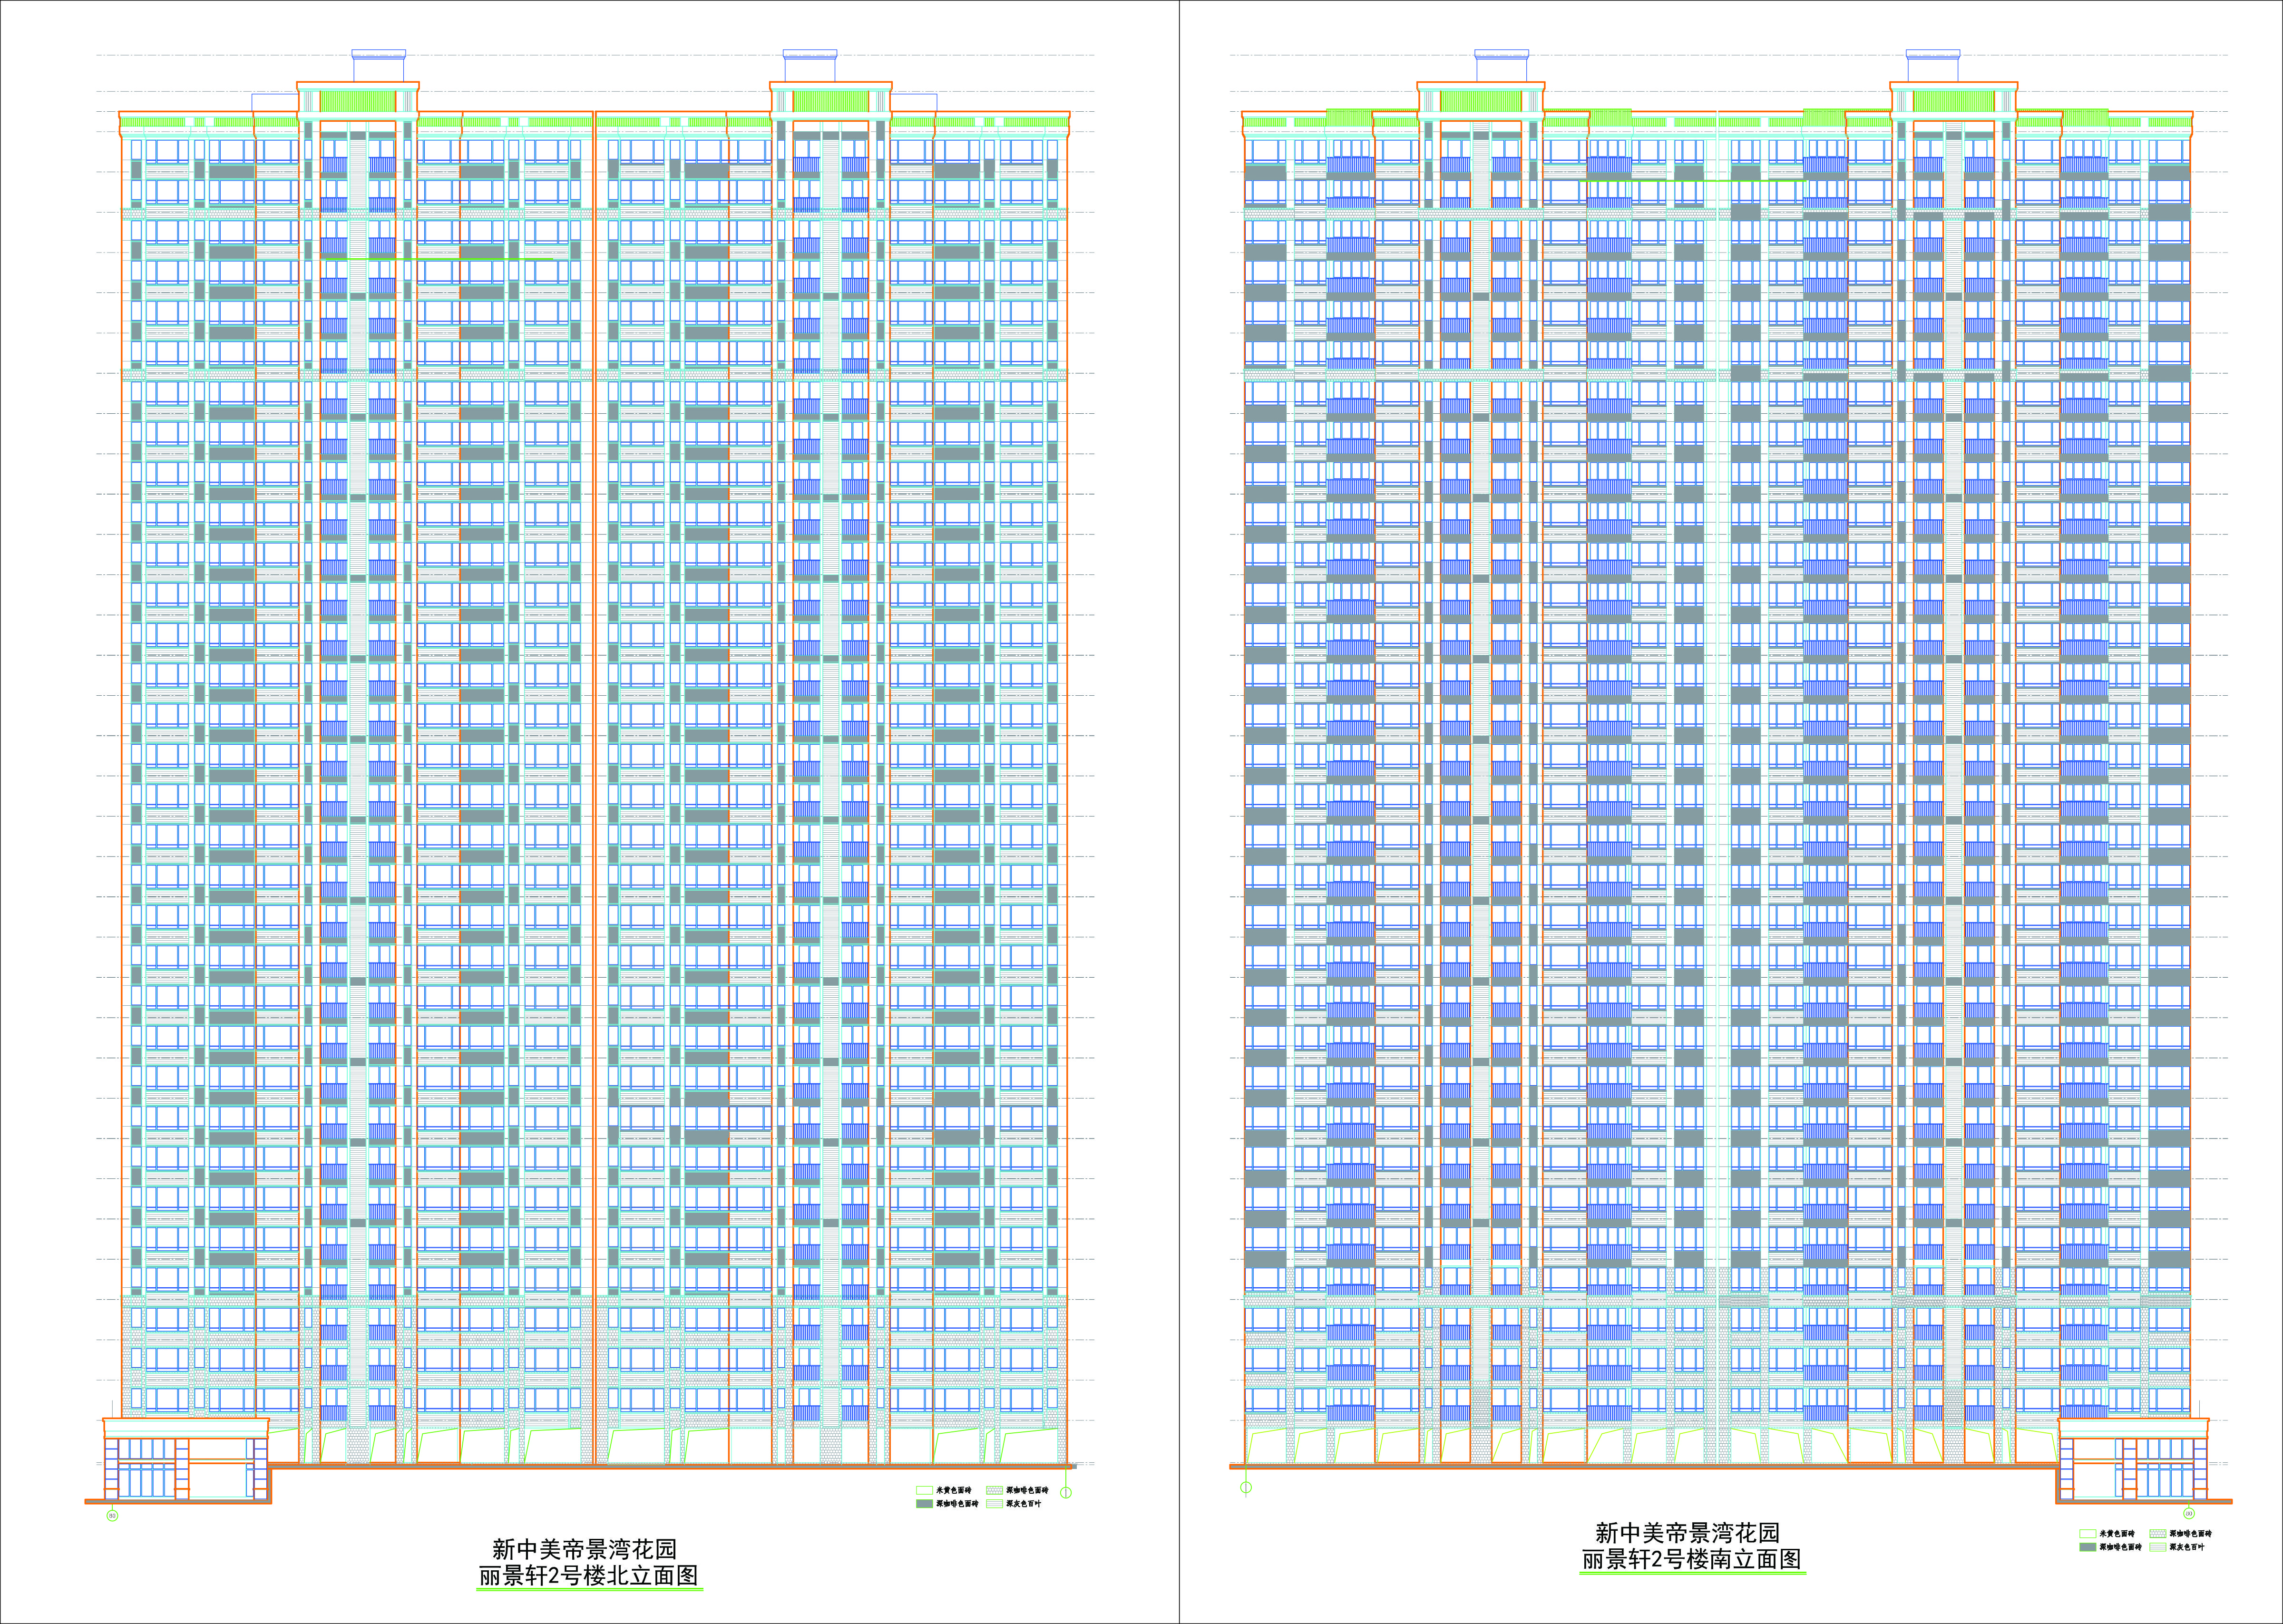Viewport: 2283px width, 1624px height.
Task: Click the louver-pattern swatch in north elevation legend
Action: click(x=994, y=1504)
